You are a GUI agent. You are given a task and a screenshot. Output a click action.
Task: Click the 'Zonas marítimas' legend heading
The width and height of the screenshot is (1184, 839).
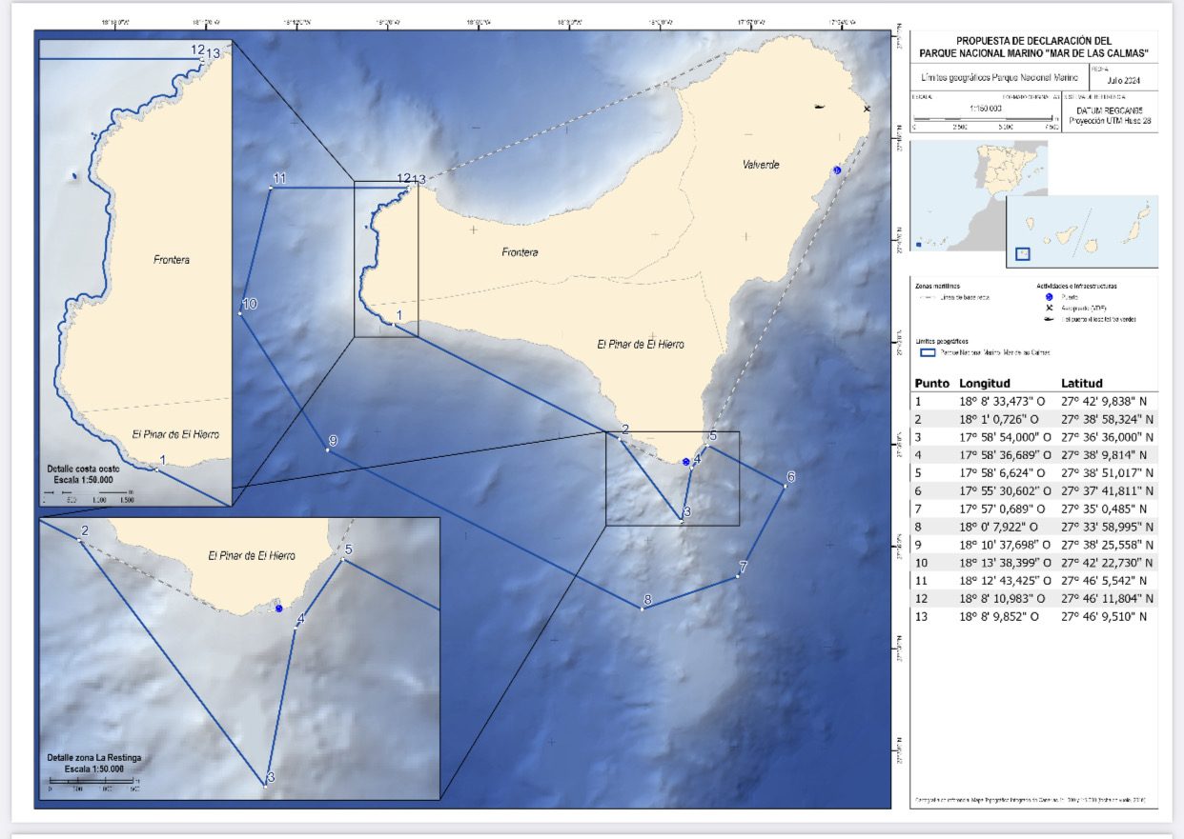point(938,285)
